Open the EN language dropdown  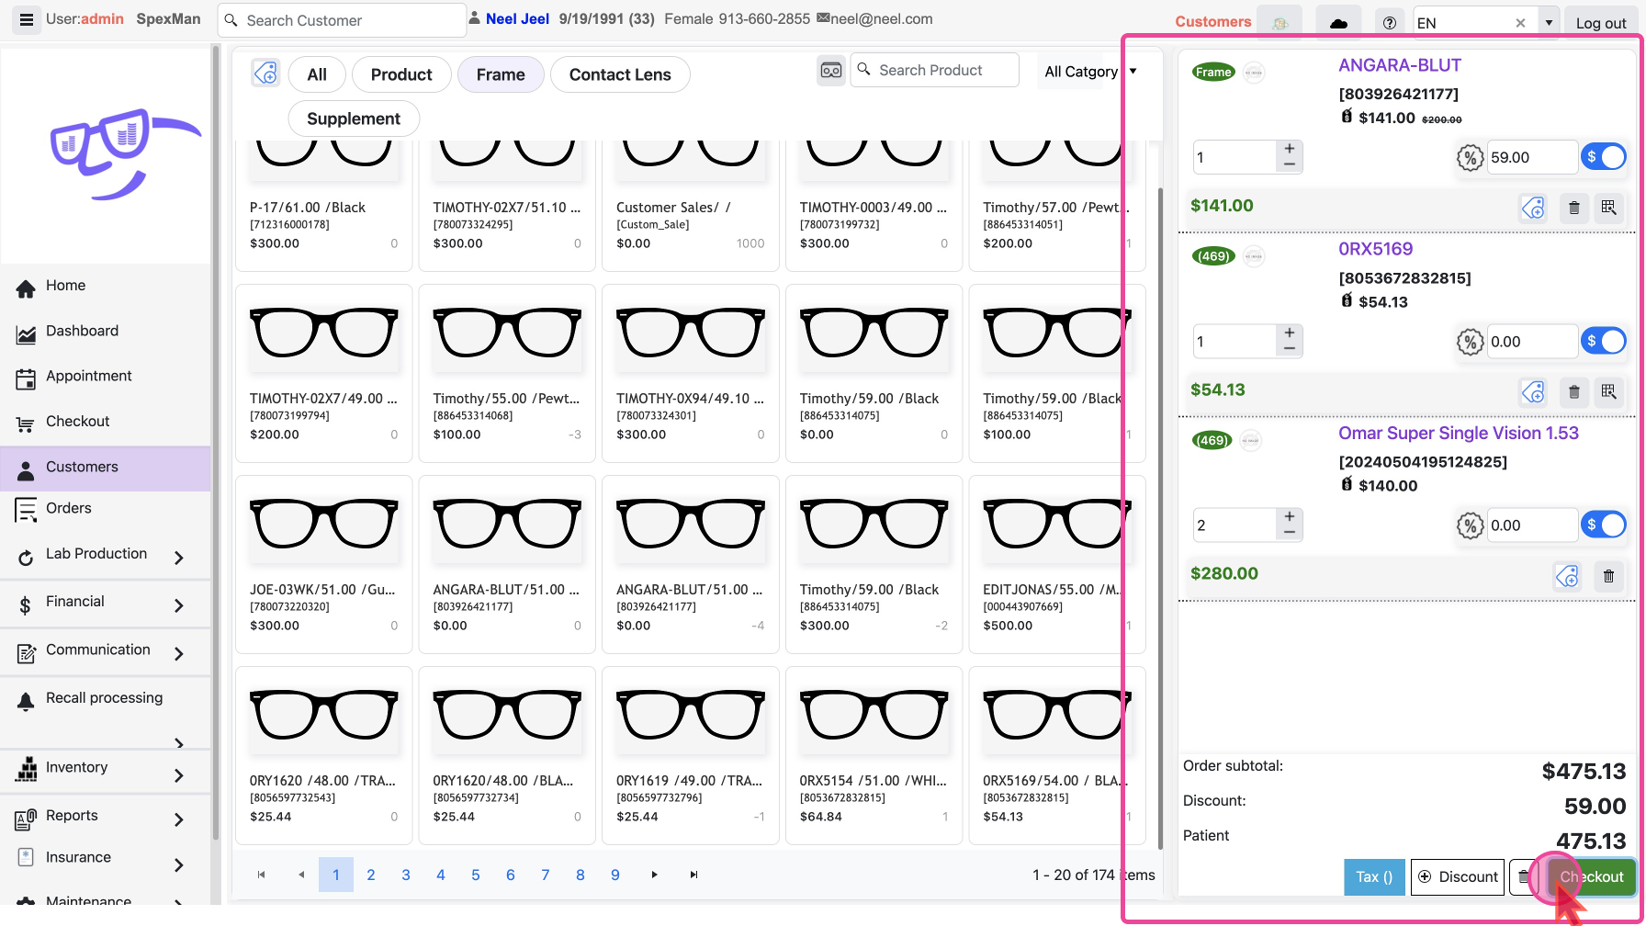(x=1549, y=23)
